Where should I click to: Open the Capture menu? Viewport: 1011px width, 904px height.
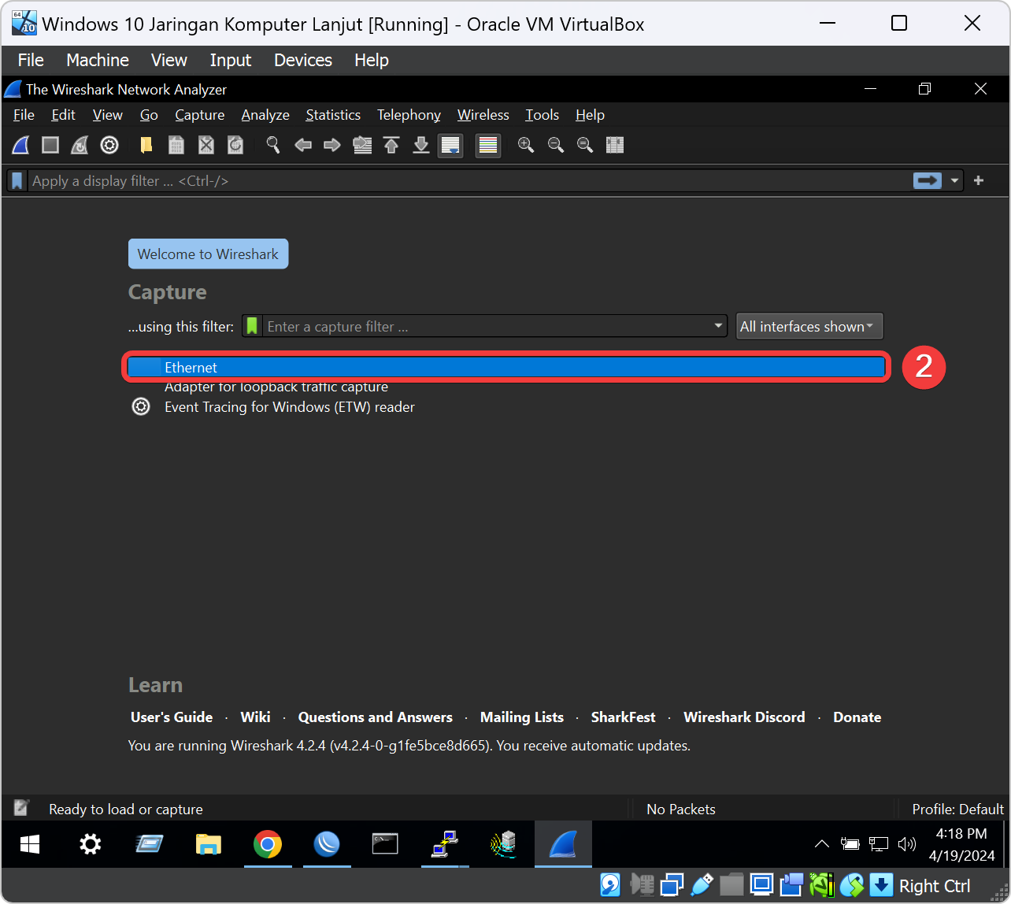click(x=200, y=115)
